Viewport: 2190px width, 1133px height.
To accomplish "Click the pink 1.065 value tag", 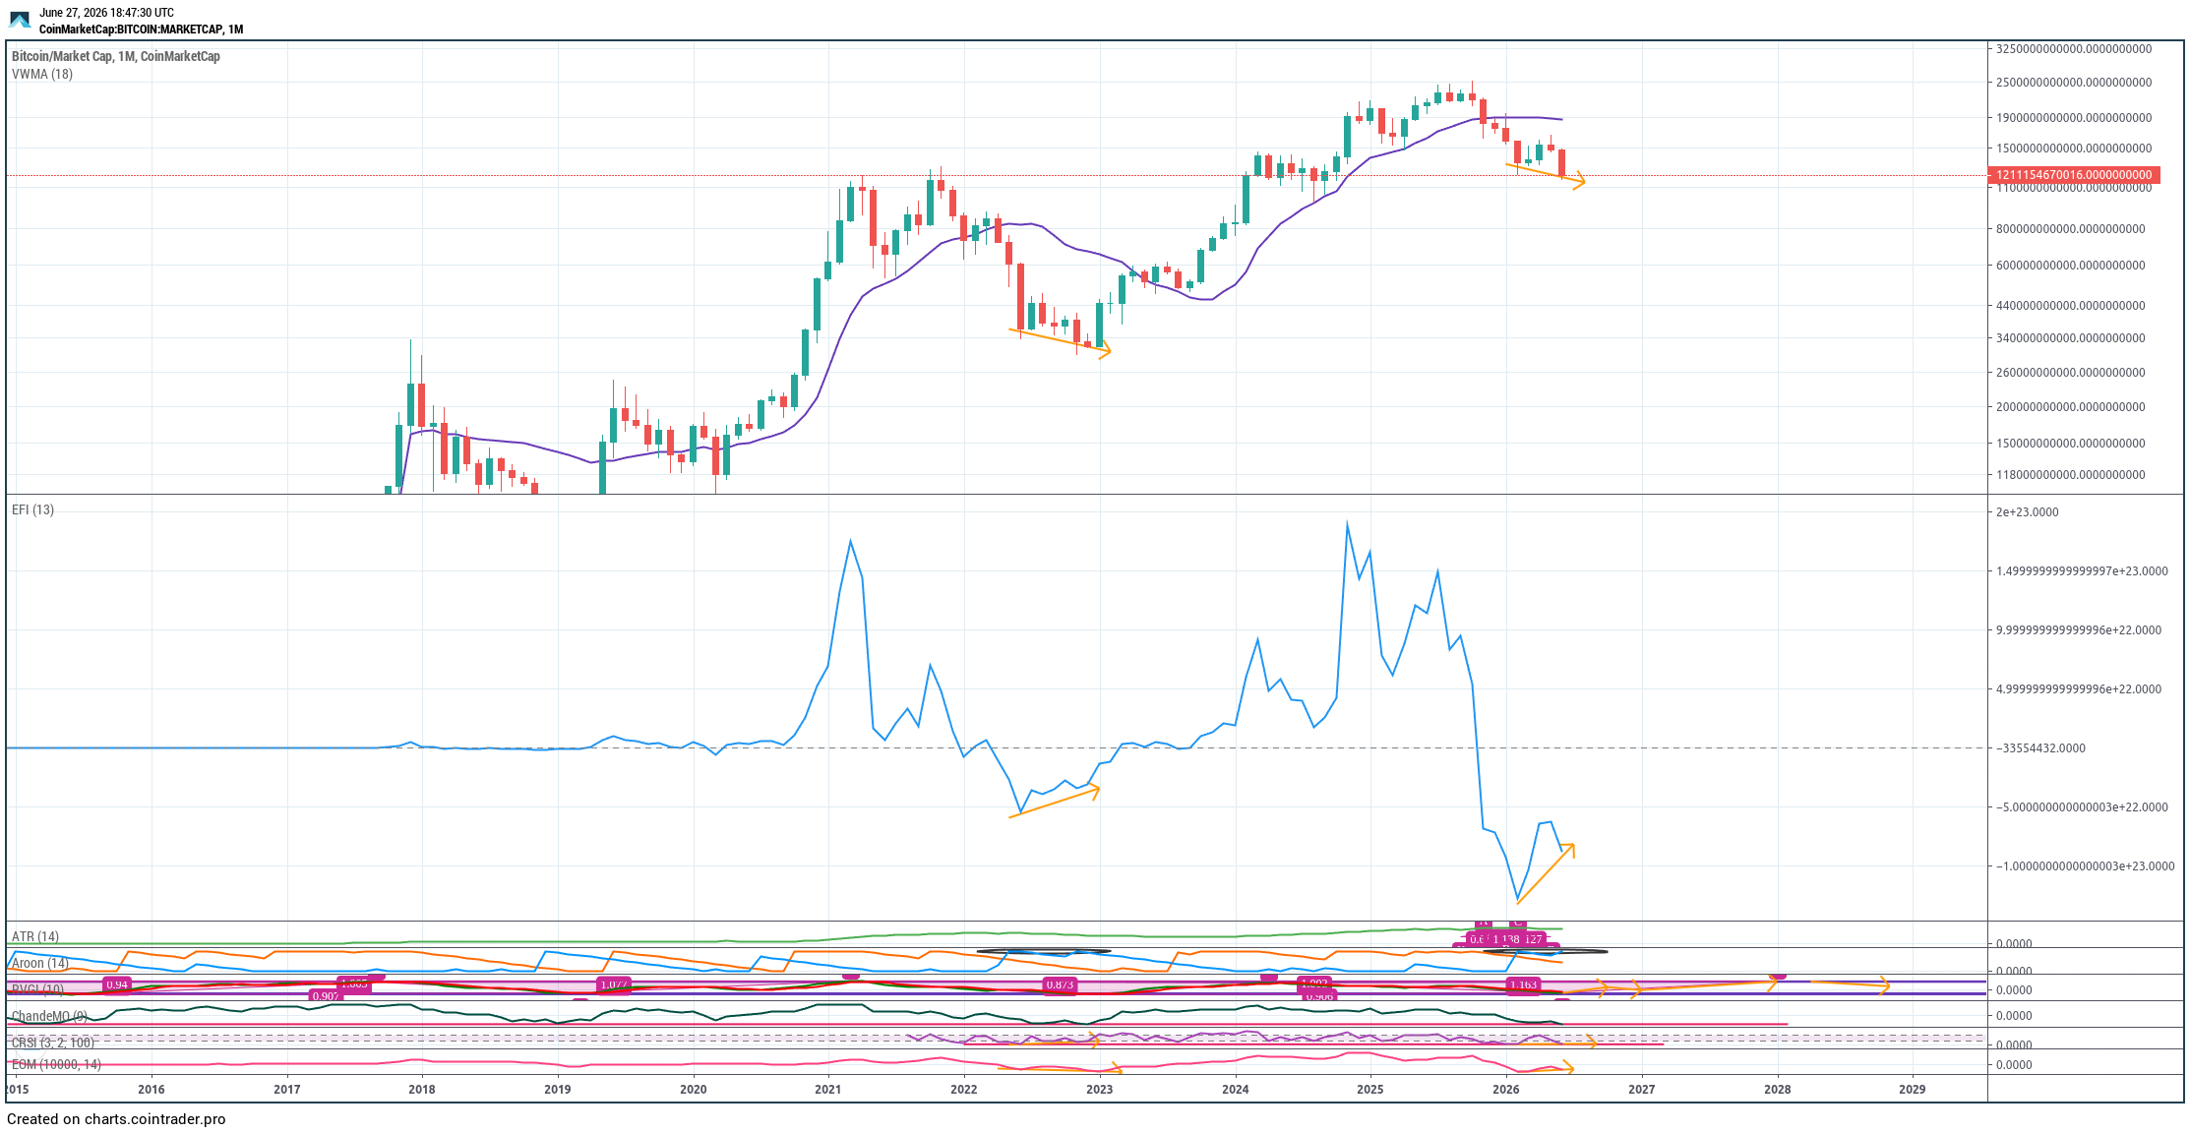I will coord(353,984).
